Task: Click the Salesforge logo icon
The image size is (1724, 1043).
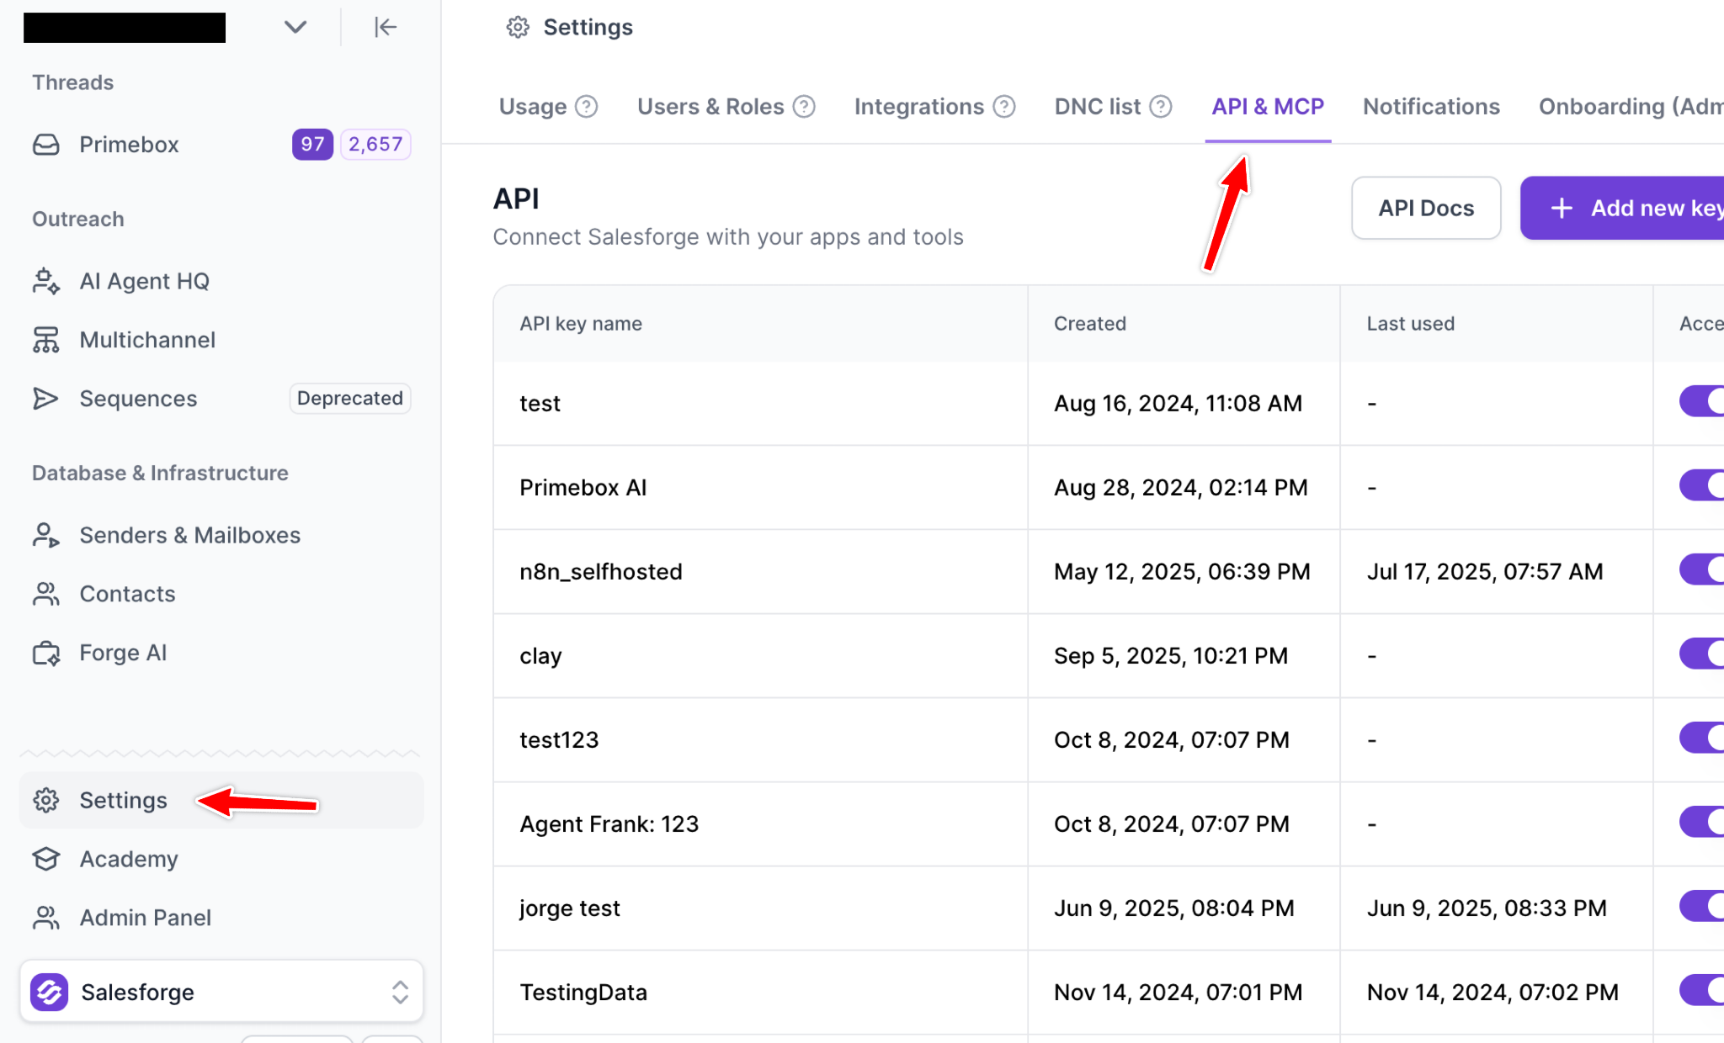Action: [50, 992]
